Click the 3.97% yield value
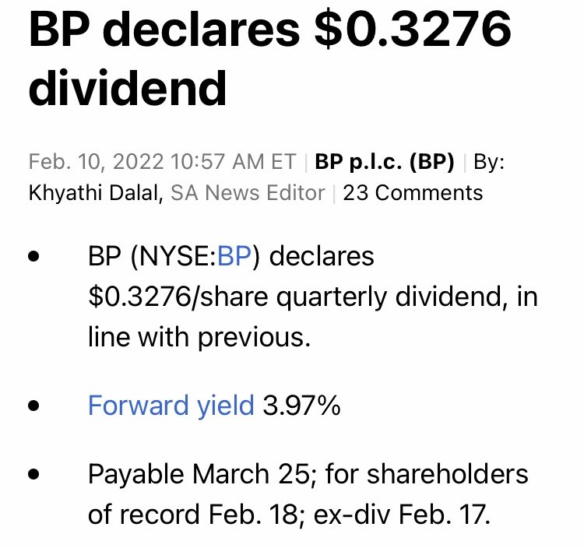The width and height of the screenshot is (584, 548). tap(301, 405)
